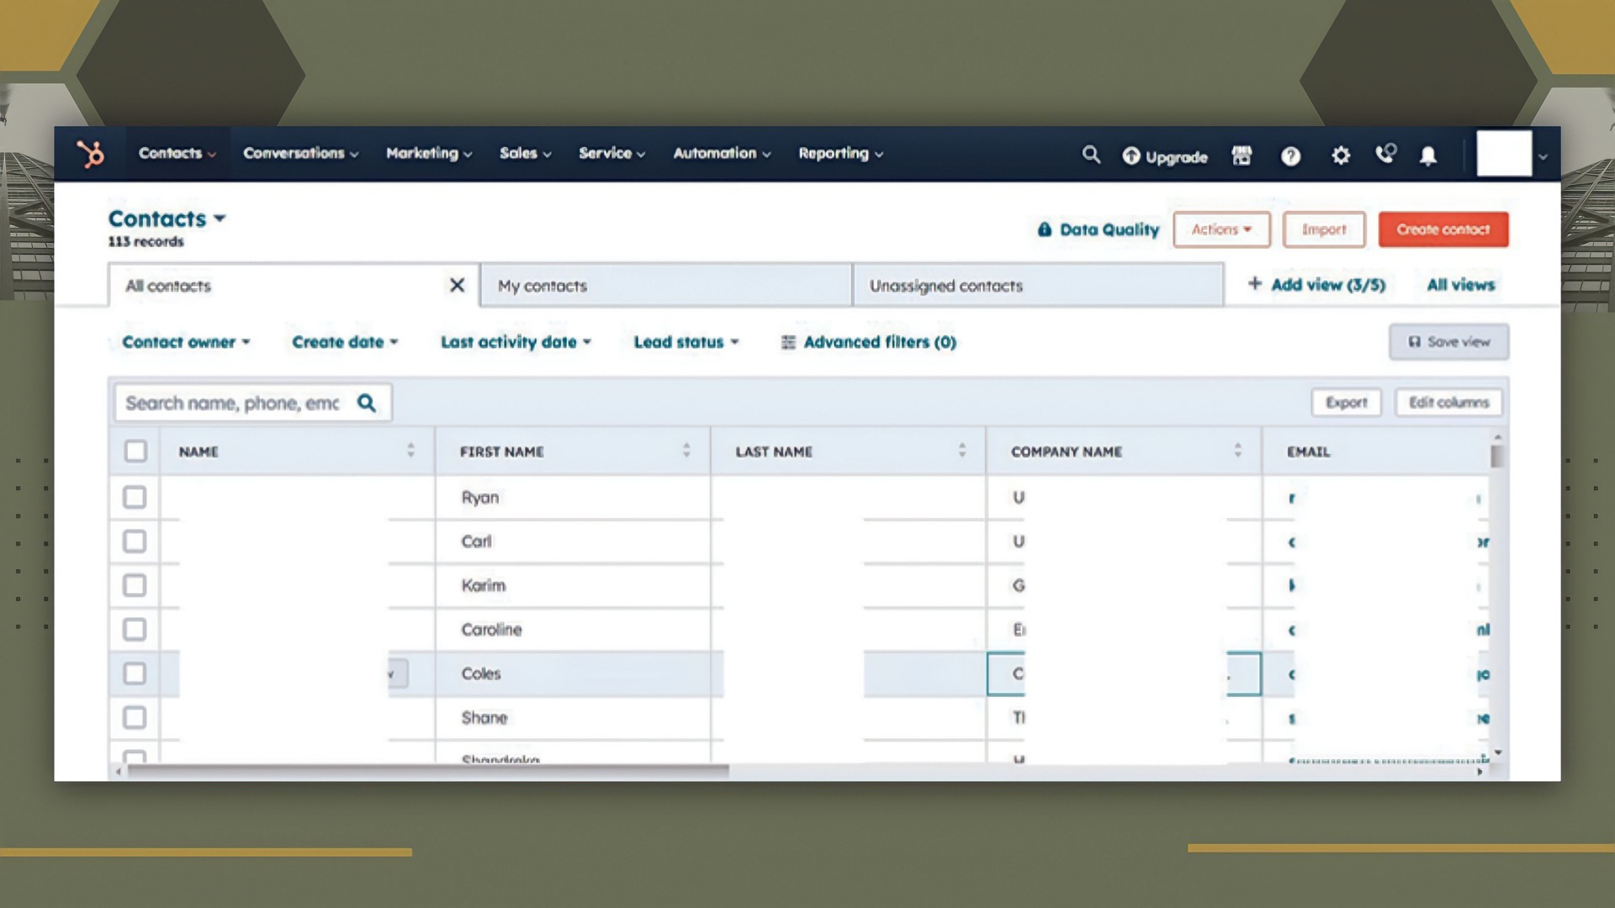The height and width of the screenshot is (908, 1615).
Task: Click the Help question mark icon
Action: [1290, 156]
